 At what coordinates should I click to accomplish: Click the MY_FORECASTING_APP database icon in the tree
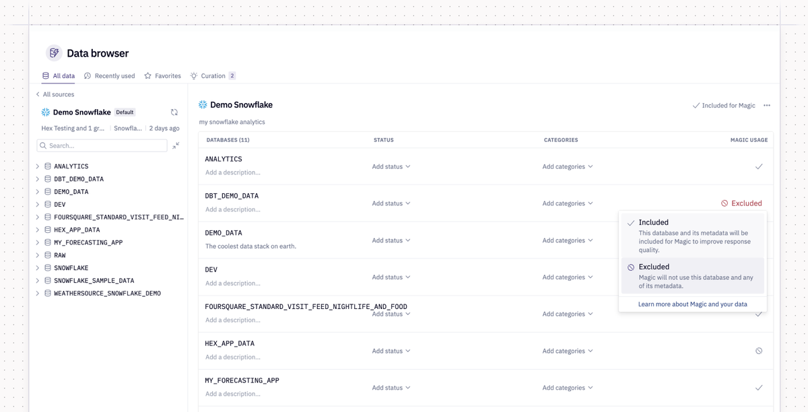click(48, 242)
